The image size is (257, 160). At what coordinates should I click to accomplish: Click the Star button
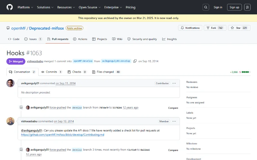[239, 28]
